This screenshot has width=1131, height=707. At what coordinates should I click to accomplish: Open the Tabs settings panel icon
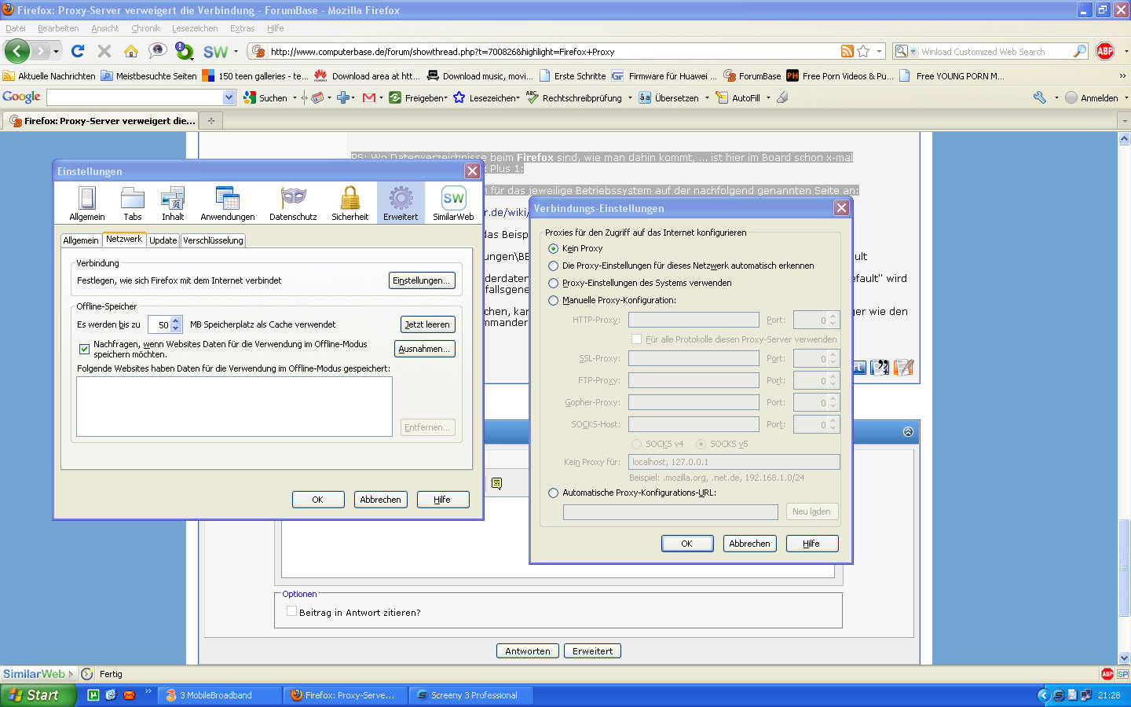(x=132, y=203)
